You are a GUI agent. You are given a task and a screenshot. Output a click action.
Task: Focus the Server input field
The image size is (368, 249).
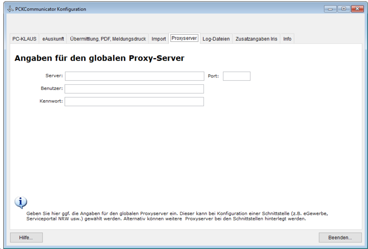pos(134,76)
